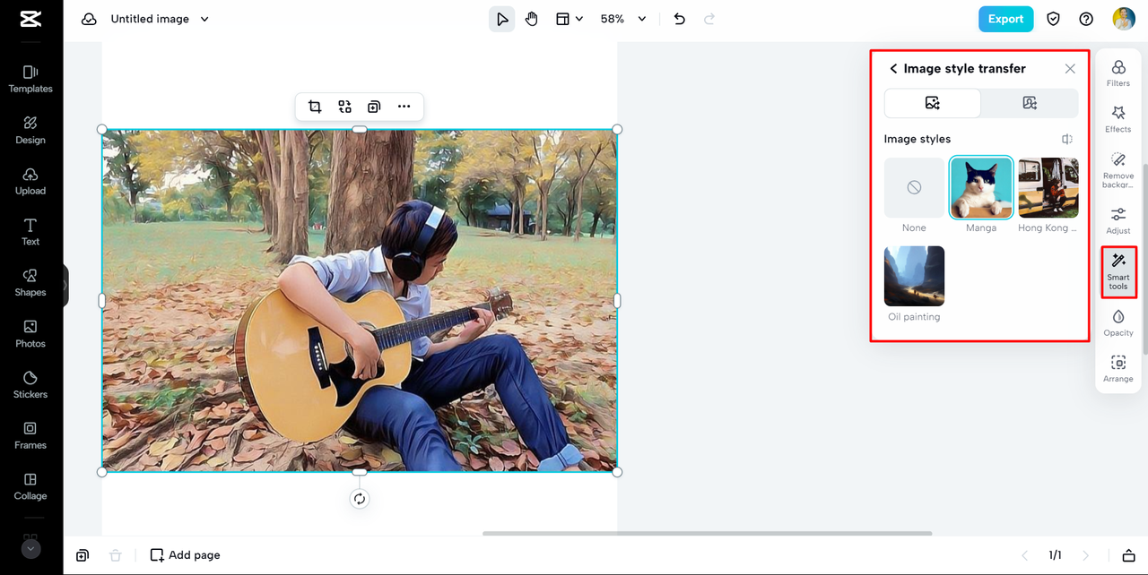1148x575 pixels.
Task: Click the replace image icon above canvas
Action: 344,107
